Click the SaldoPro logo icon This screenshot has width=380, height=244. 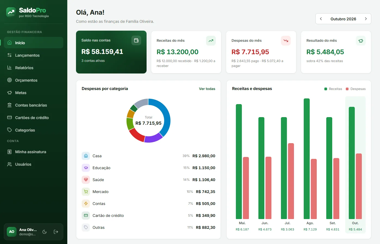pyautogui.click(x=11, y=12)
